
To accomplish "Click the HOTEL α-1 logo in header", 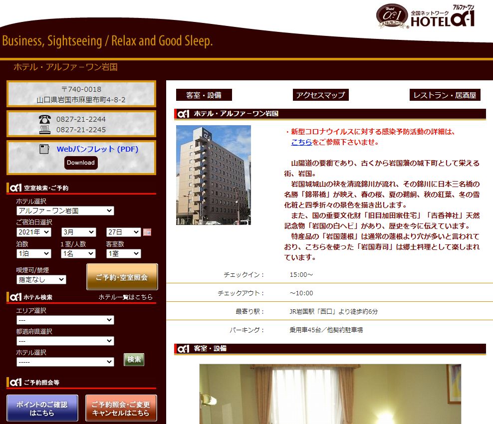I will click(x=426, y=16).
